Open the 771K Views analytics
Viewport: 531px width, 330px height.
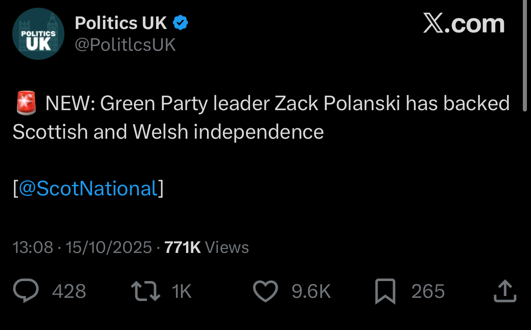(206, 247)
